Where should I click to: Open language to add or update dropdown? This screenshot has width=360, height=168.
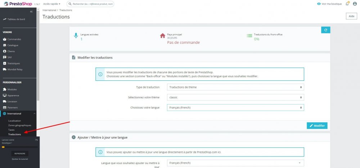tap(235, 163)
